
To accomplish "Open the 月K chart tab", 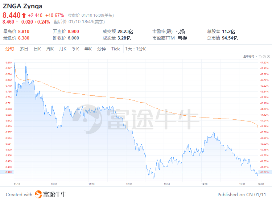I will click(63, 49).
